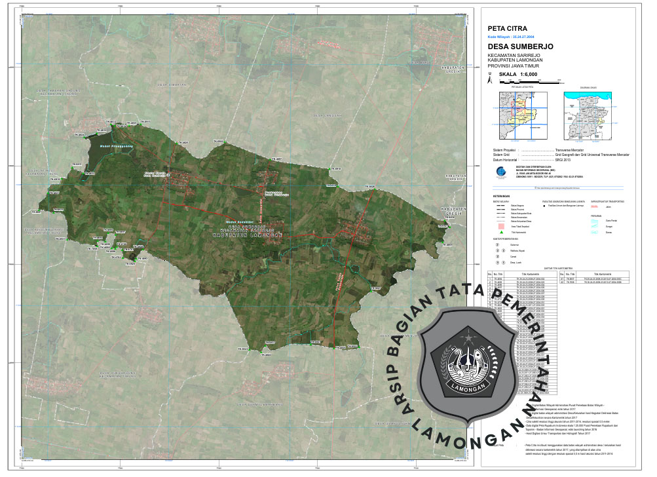The image size is (657, 477).
Task: Open the Petunjuk Letak Peta inset map
Action: point(522,115)
